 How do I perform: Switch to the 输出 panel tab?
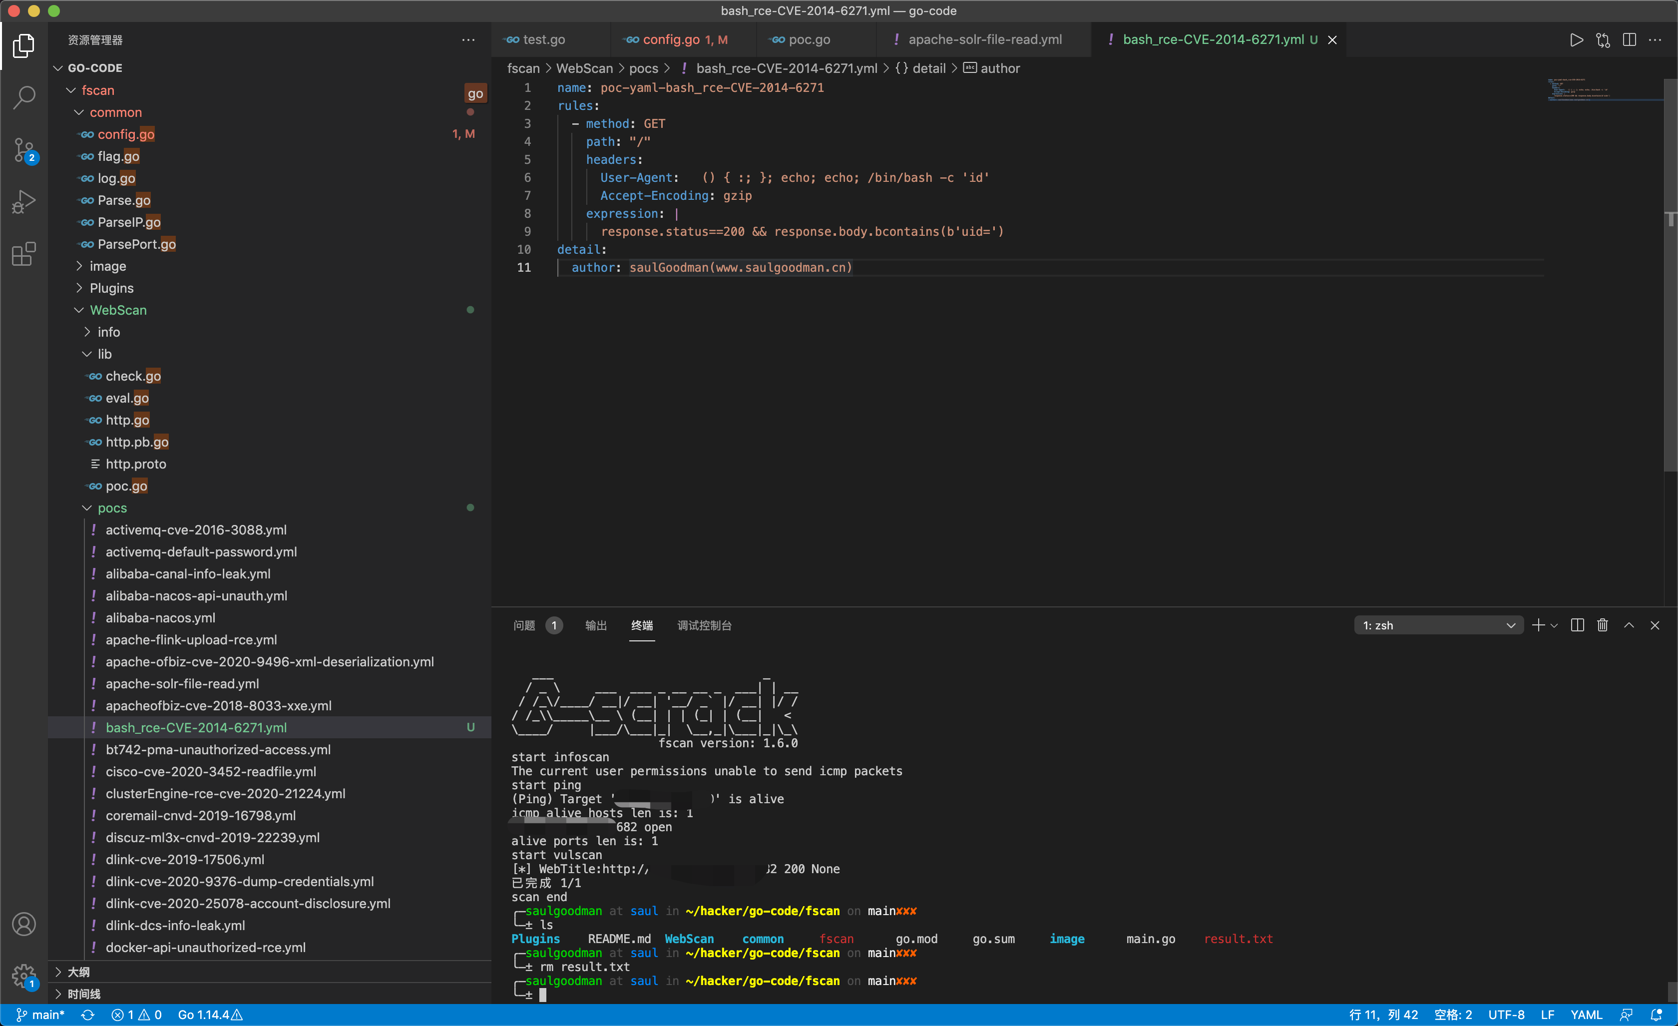click(x=595, y=625)
